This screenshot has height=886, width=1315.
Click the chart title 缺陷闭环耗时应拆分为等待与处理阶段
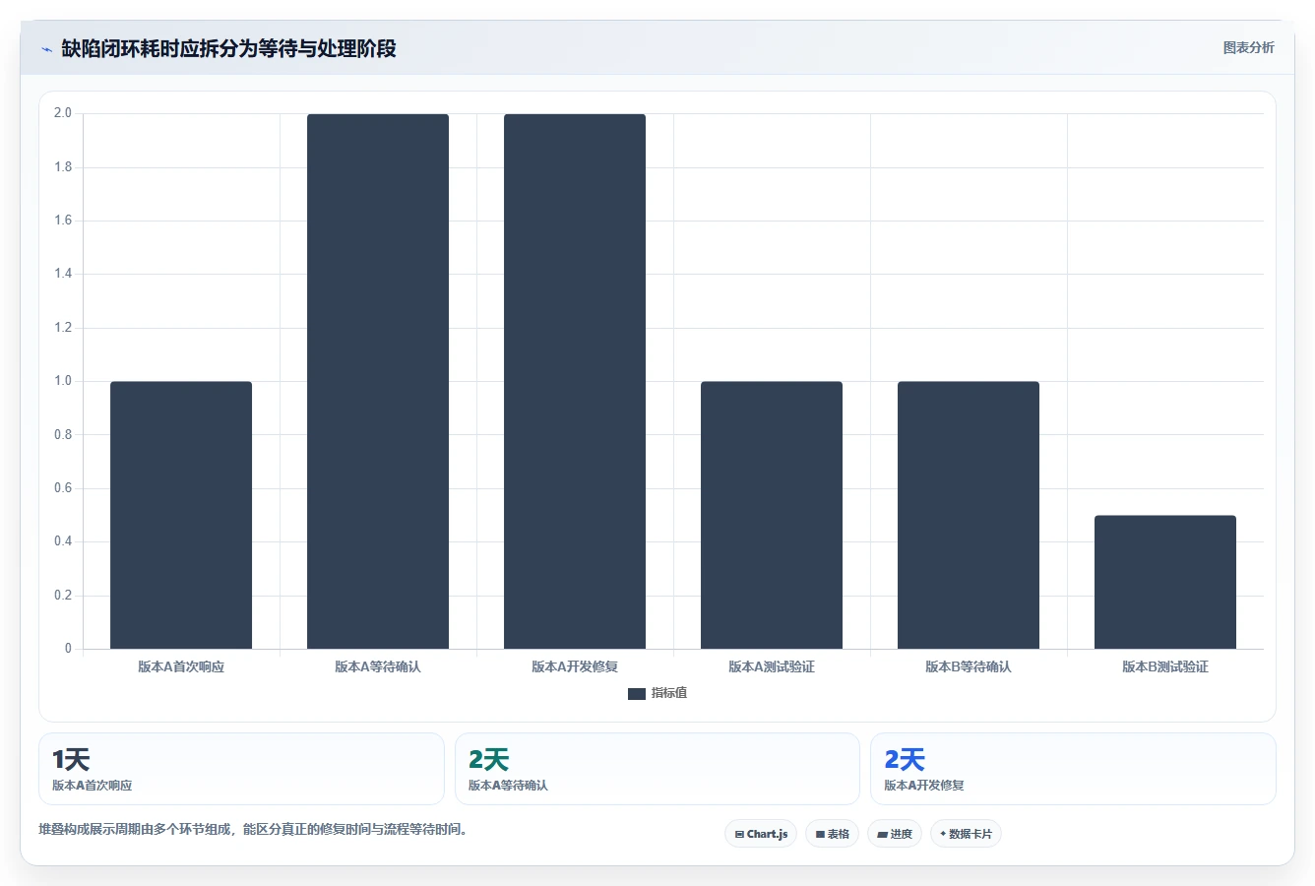click(x=228, y=48)
